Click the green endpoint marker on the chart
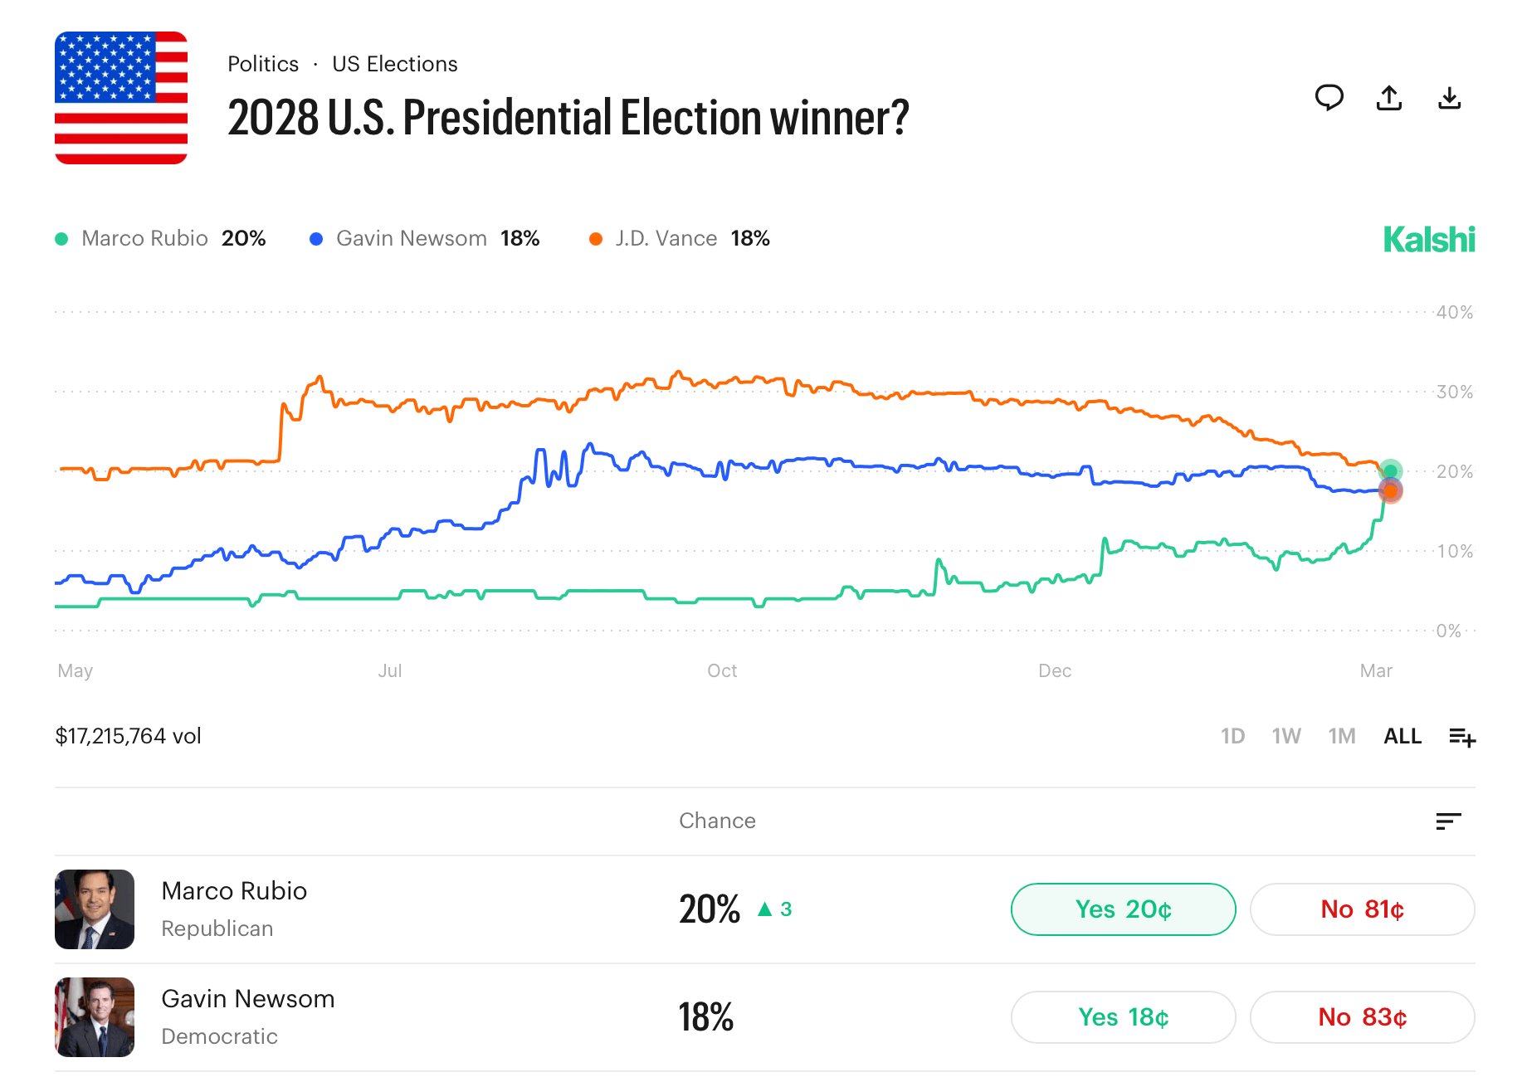Viewport: 1522px width, 1077px height. 1391,470
